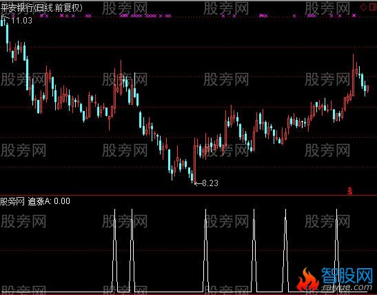Click the high price label 11.03
This screenshot has height=295, width=377.
21,21
